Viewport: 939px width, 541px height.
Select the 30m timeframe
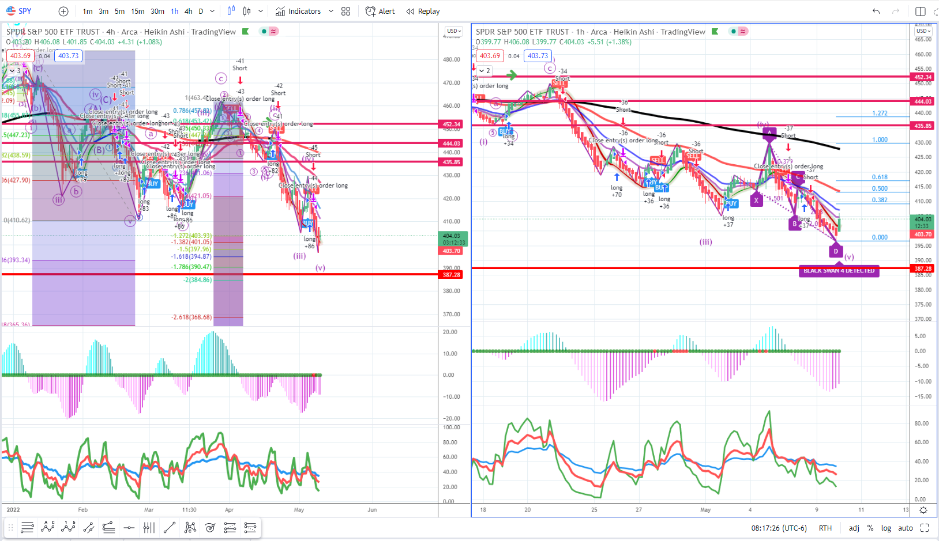point(157,12)
